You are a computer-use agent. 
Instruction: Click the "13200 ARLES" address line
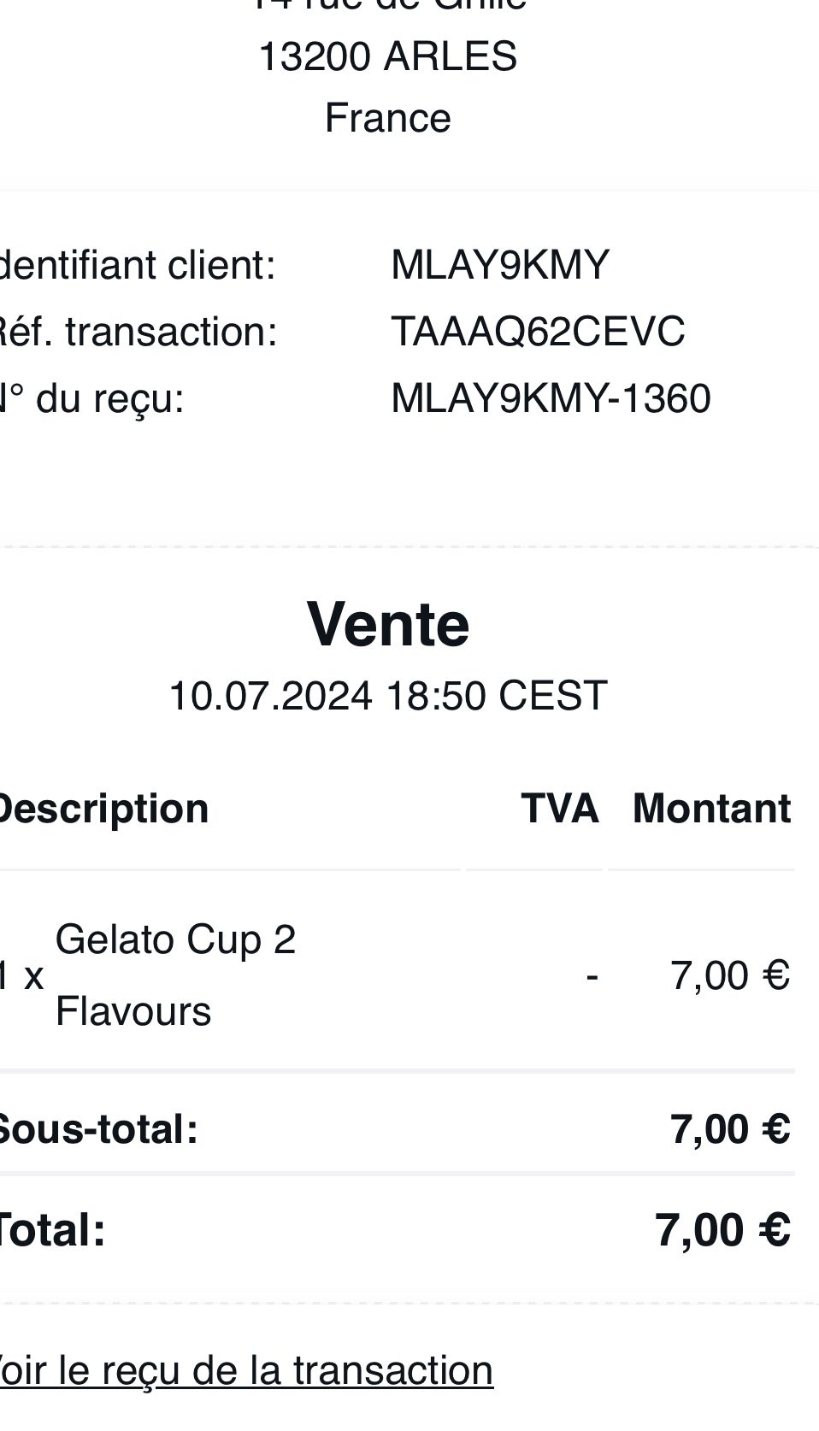387,56
